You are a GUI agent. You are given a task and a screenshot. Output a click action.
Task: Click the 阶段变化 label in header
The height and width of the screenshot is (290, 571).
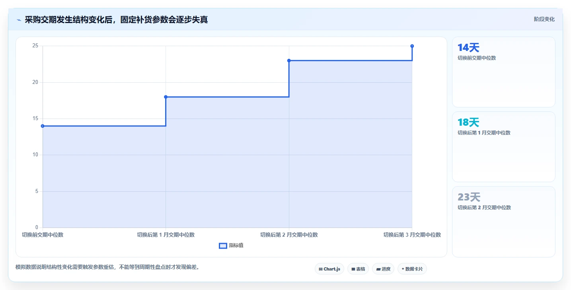pos(544,19)
